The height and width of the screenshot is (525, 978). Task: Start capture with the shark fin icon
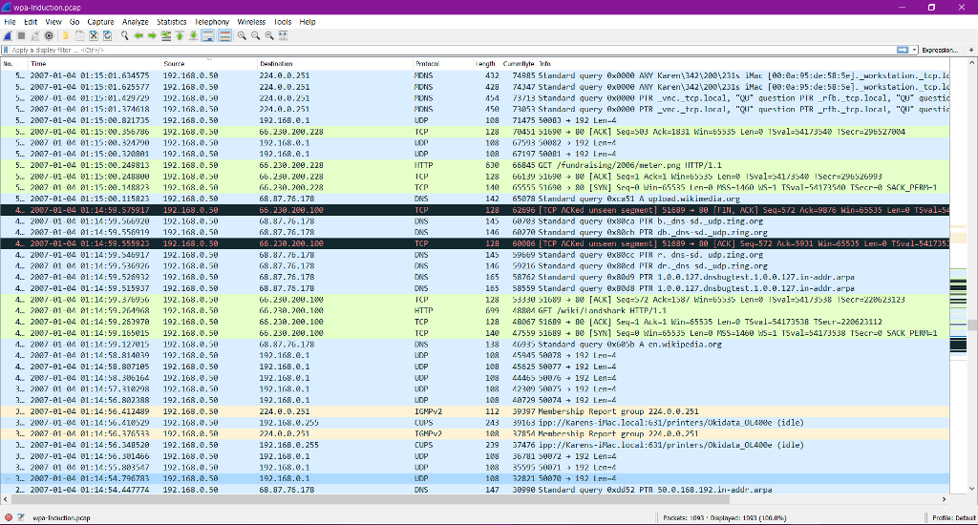[x=8, y=35]
